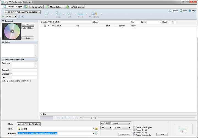Browse for output folder icon
The height and width of the screenshot is (138, 198).
tap(96, 129)
